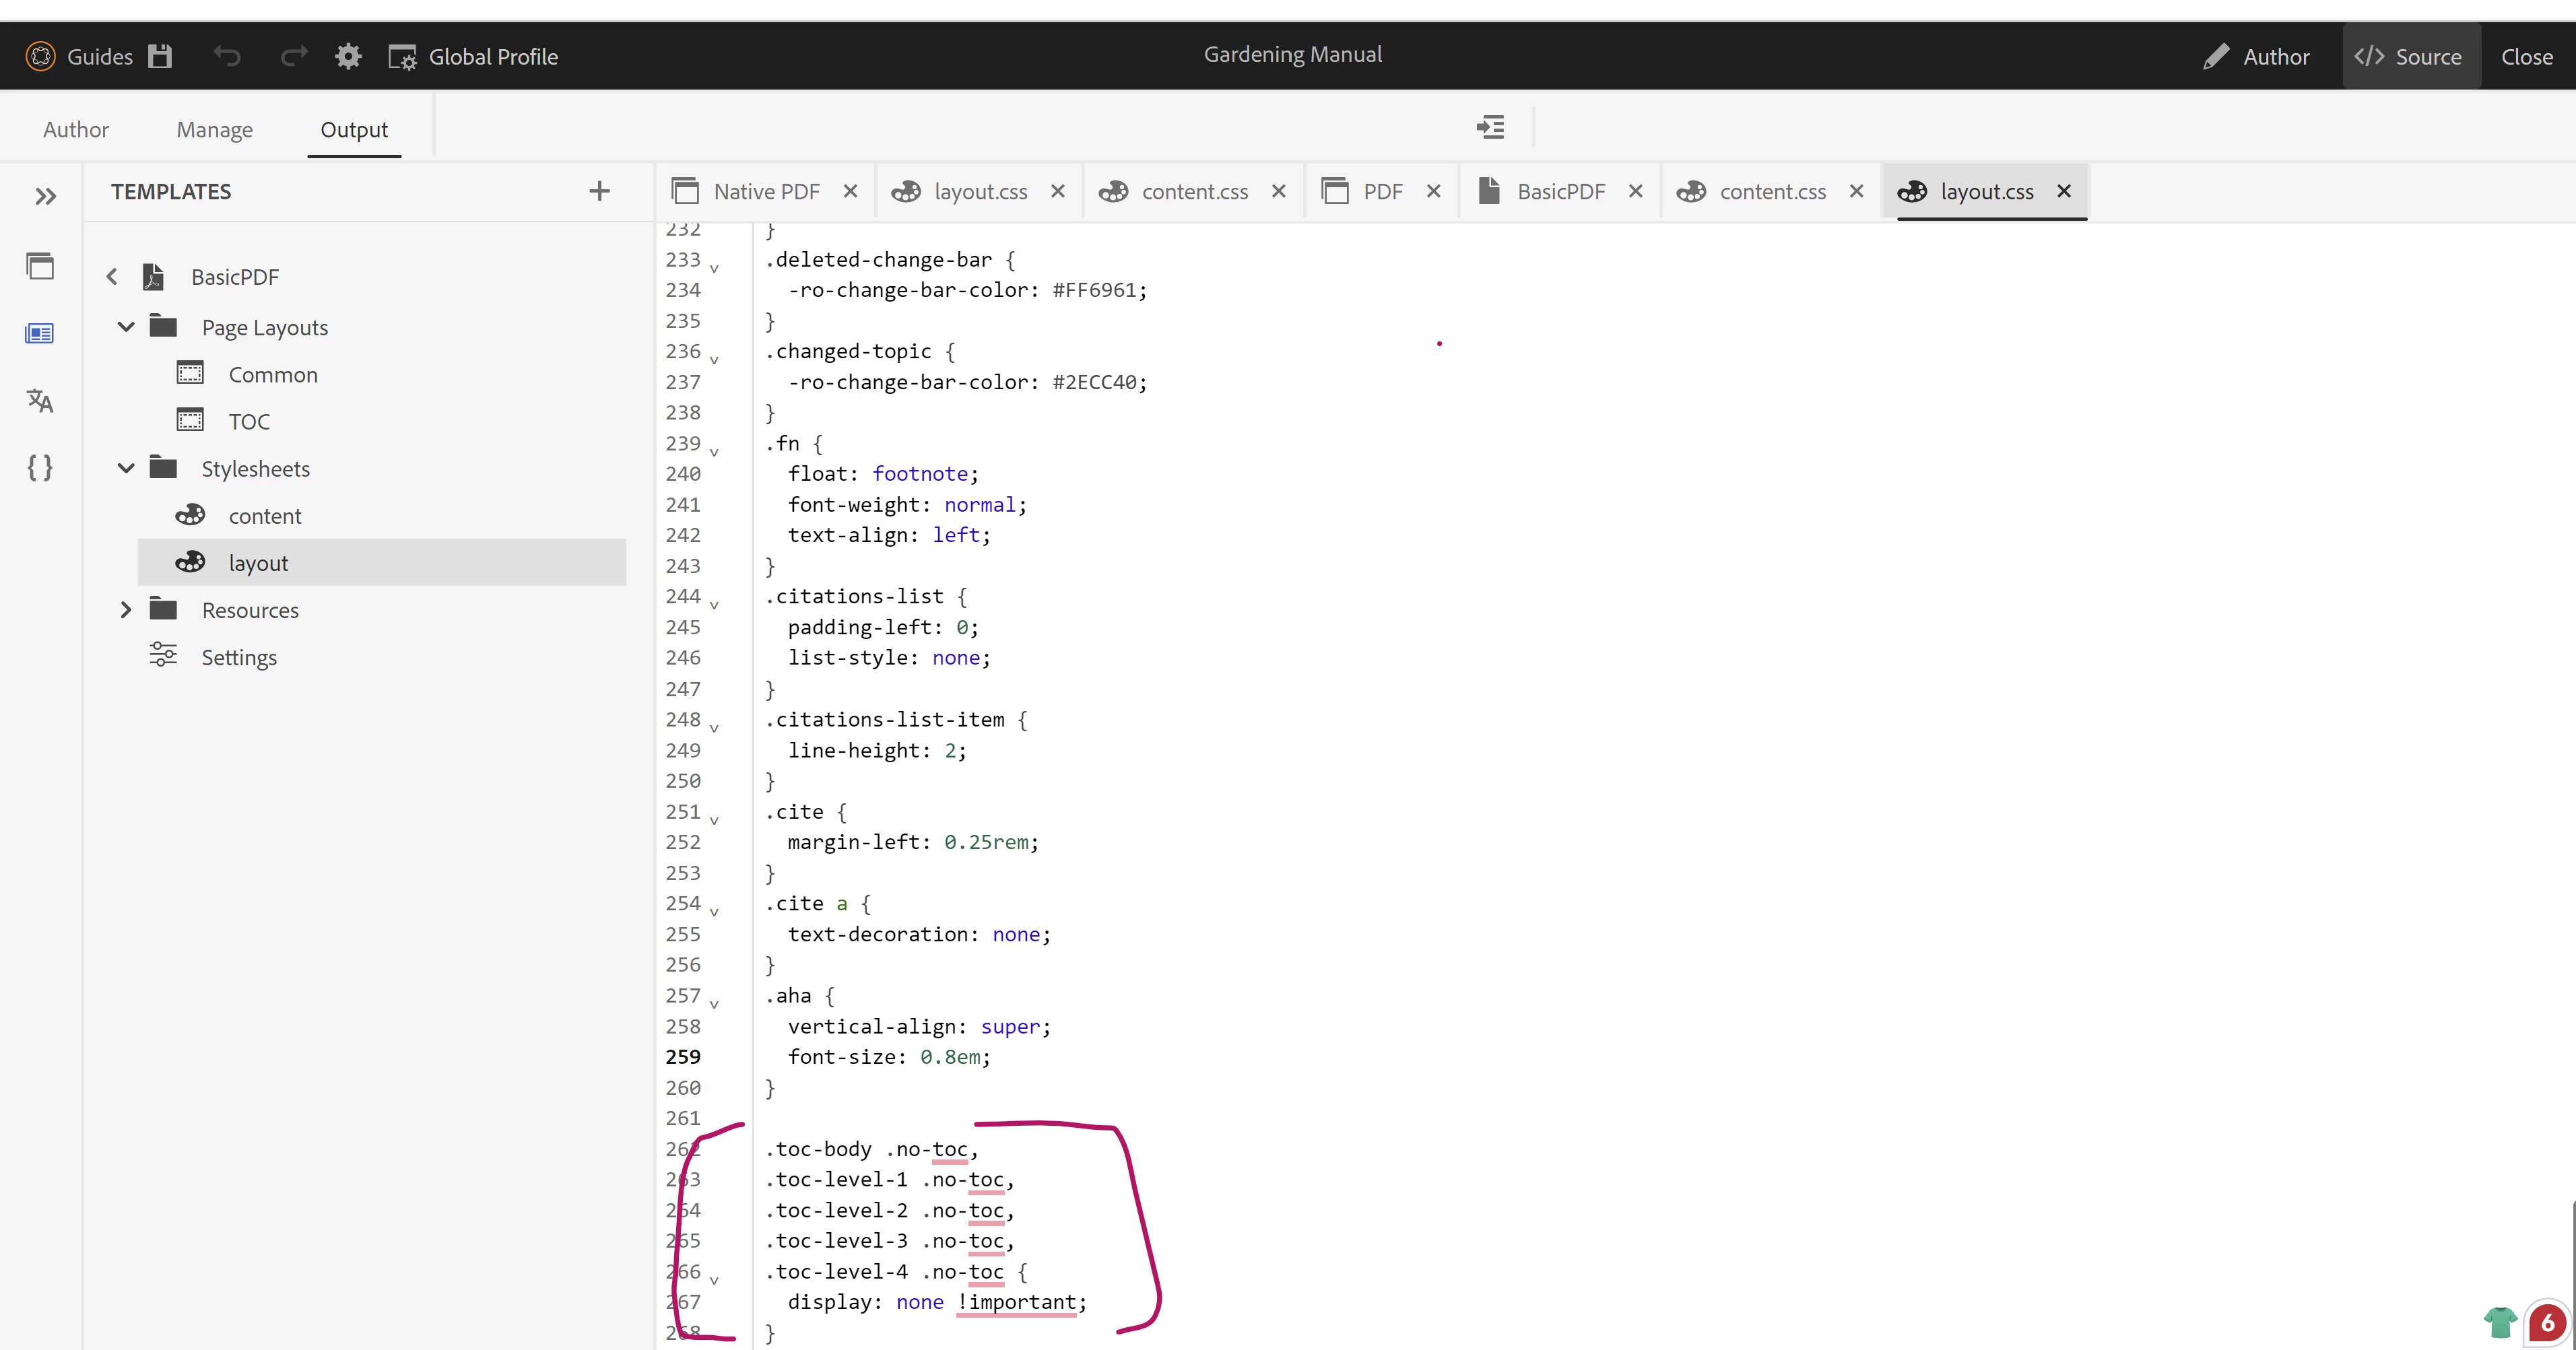
Task: Click the redo arrow icon
Action: (x=294, y=56)
